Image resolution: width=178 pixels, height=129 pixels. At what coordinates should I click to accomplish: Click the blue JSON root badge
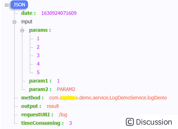coord(19,5)
